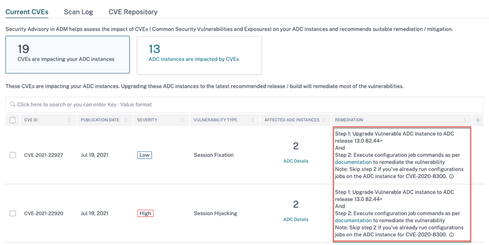Open ADC Details for CVE-2021-22920

click(296, 220)
